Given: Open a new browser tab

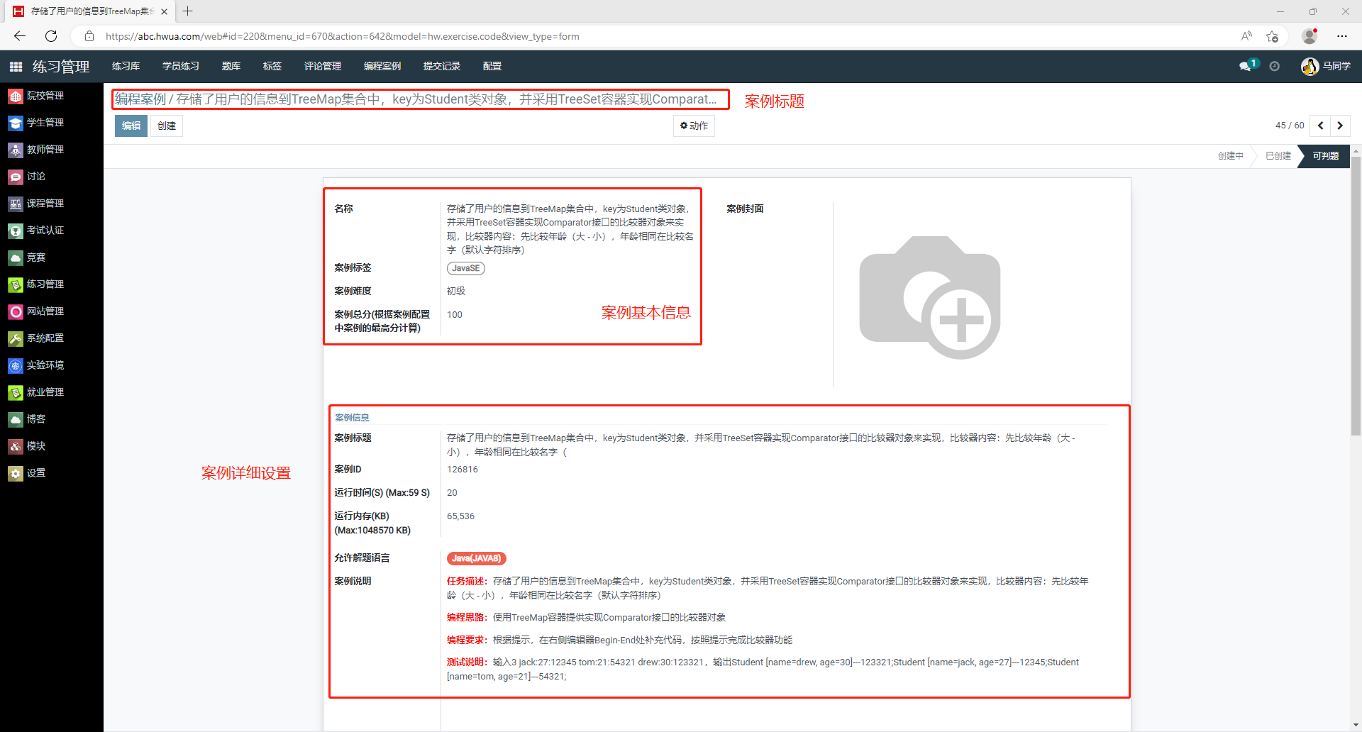Looking at the screenshot, I should (188, 11).
